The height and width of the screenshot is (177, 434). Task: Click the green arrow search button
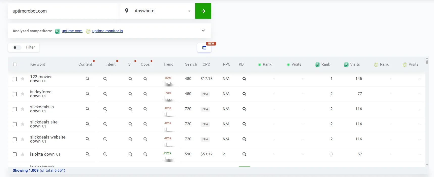[203, 11]
